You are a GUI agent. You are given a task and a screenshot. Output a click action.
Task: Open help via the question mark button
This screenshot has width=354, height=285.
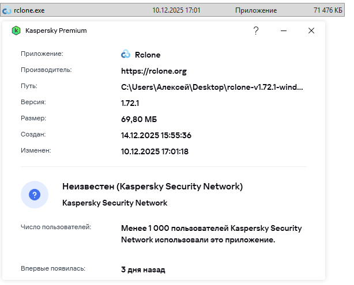pos(256,31)
